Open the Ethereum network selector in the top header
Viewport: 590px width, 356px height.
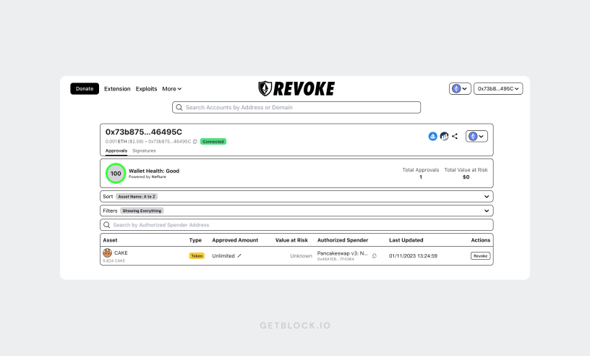click(x=460, y=88)
